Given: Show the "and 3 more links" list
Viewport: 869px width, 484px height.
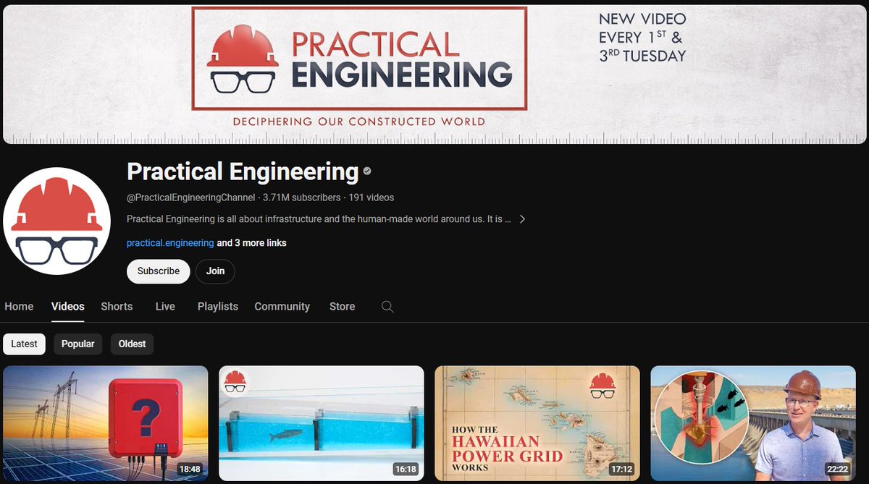Looking at the screenshot, I should (252, 243).
